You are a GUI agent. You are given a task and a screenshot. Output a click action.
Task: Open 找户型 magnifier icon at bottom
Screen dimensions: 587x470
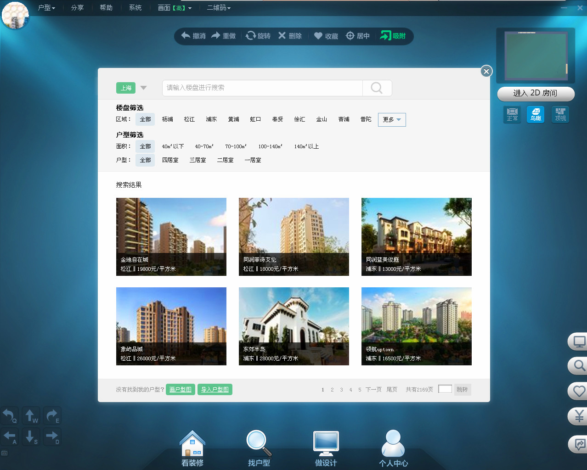click(259, 443)
